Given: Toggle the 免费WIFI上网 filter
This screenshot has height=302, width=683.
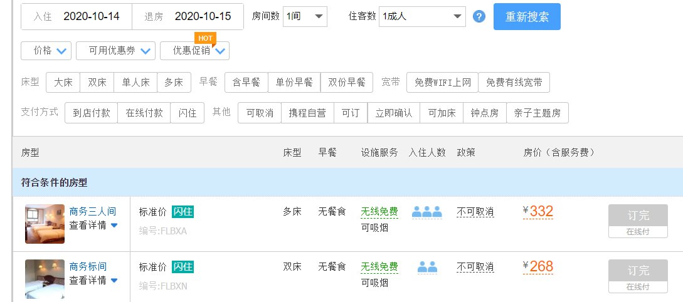Looking at the screenshot, I should pyautogui.click(x=443, y=82).
